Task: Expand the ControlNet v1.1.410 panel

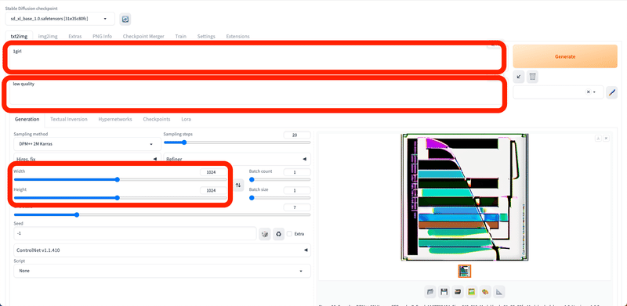Action: pos(162,250)
